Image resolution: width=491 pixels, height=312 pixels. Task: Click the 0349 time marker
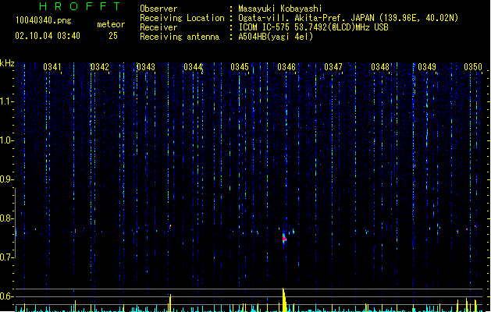(x=427, y=67)
